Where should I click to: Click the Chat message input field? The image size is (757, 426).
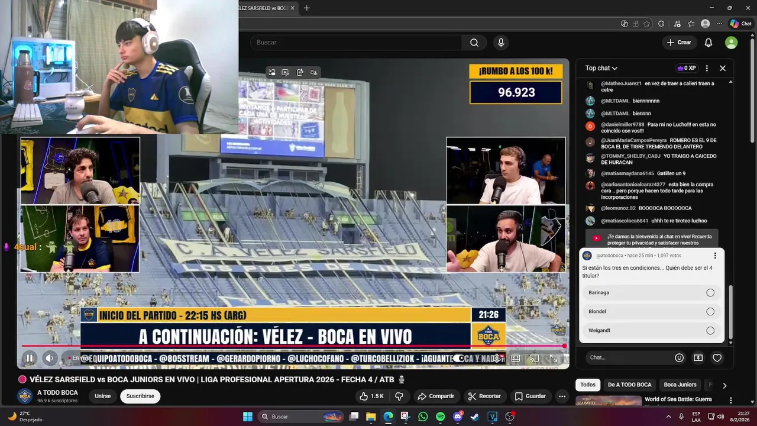[x=628, y=358]
